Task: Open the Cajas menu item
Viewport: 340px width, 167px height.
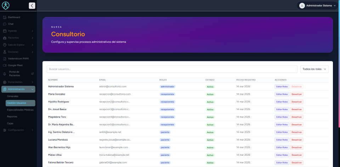Action: click(10, 123)
